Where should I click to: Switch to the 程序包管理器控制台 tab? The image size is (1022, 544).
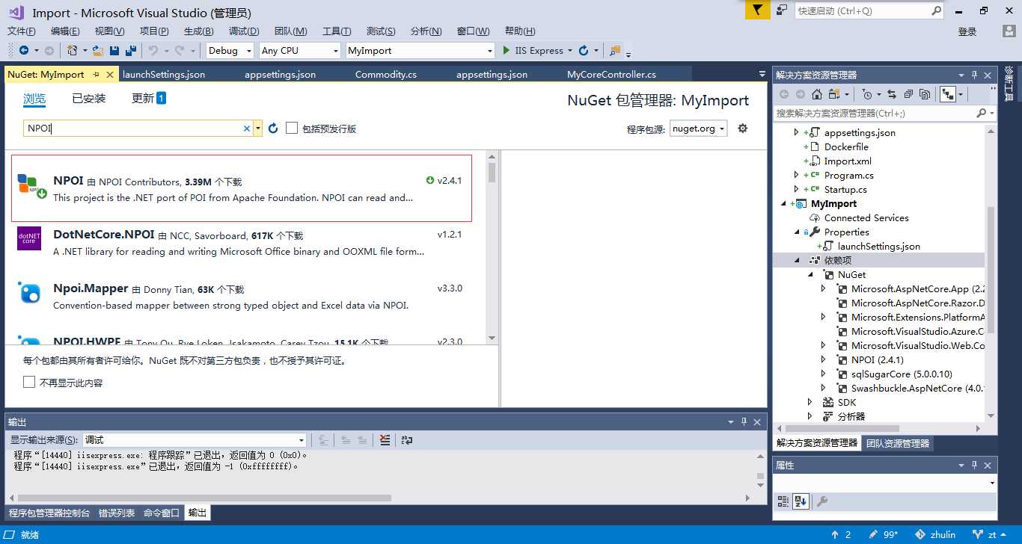click(49, 513)
